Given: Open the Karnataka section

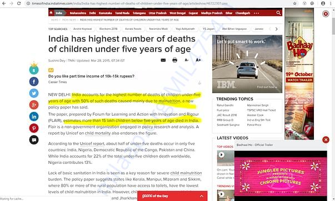Looking at the screenshot, I should (x=106, y=13).
